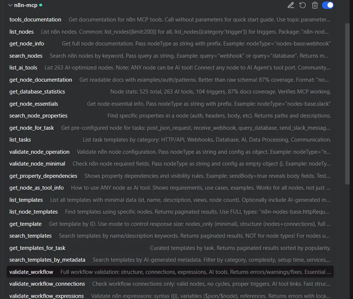The height and width of the screenshot is (299, 353).
Task: Refresh the n8n-mcp server with reload icon
Action: click(x=303, y=5)
